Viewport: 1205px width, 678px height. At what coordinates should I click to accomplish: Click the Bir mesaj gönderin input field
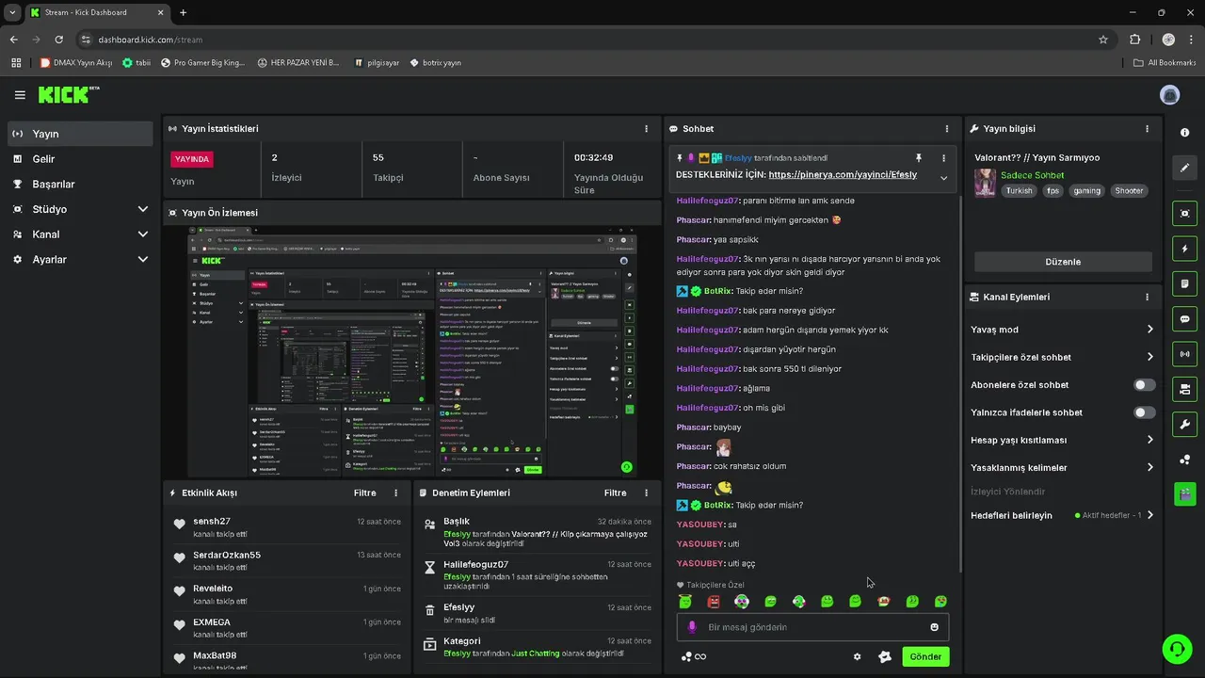[813, 627]
